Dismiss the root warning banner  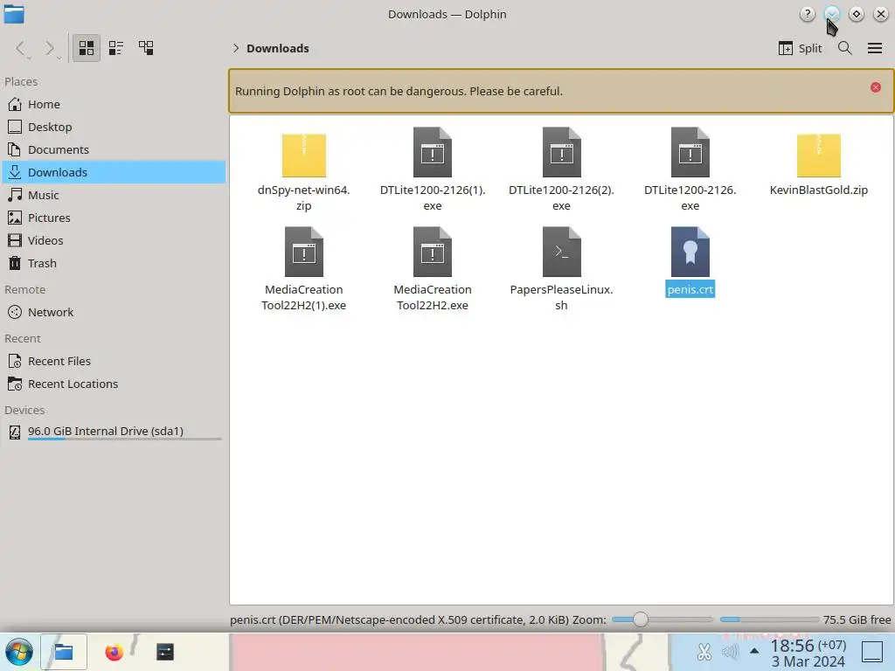[x=876, y=87]
